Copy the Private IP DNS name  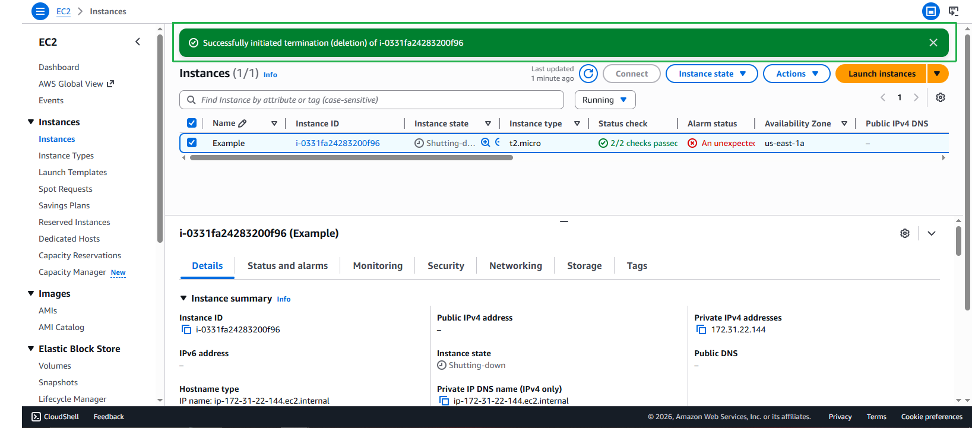(444, 401)
